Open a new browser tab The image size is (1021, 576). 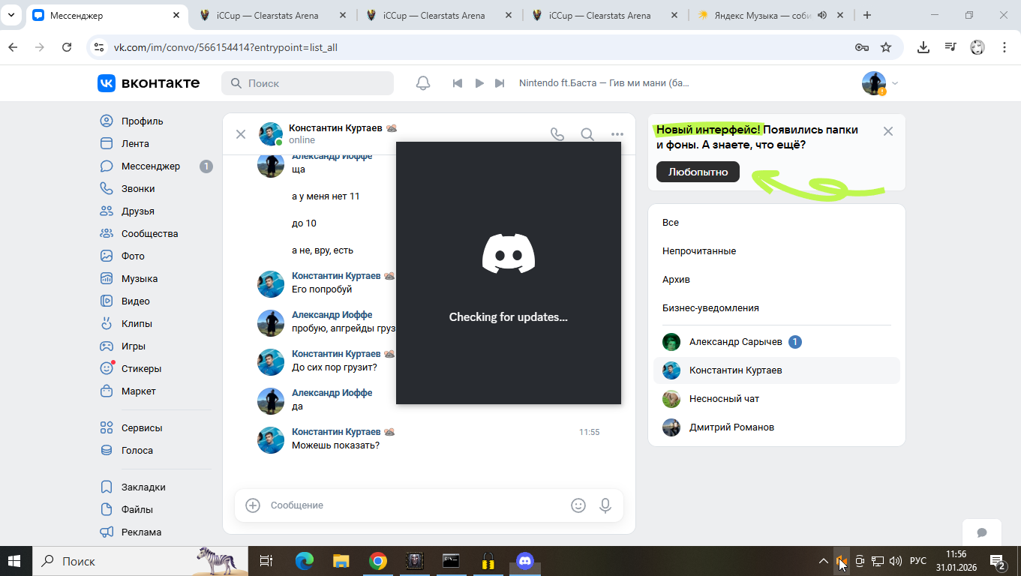pyautogui.click(x=867, y=15)
